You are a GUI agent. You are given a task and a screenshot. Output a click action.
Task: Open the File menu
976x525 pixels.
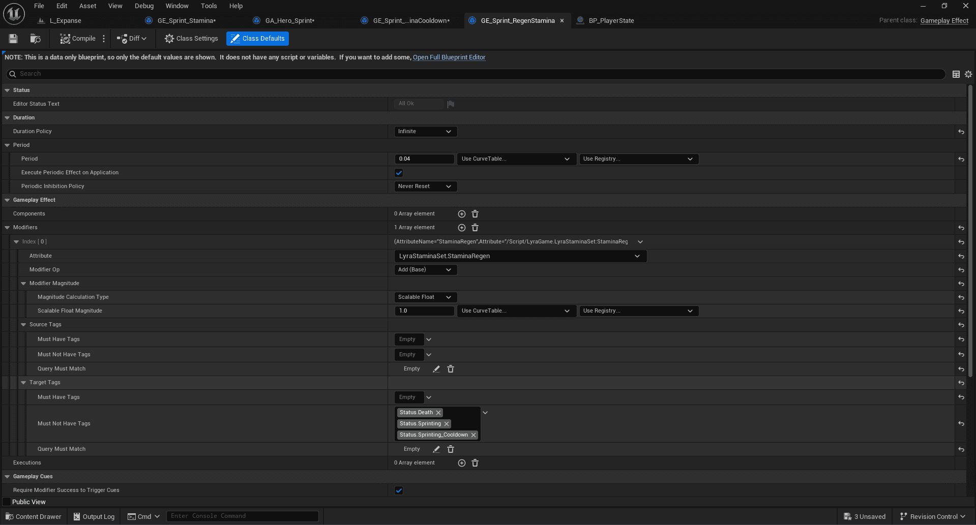(x=39, y=6)
